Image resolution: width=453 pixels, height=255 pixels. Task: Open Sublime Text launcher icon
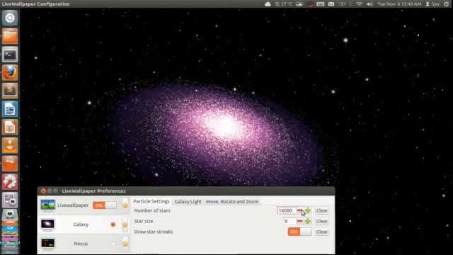tap(10, 91)
